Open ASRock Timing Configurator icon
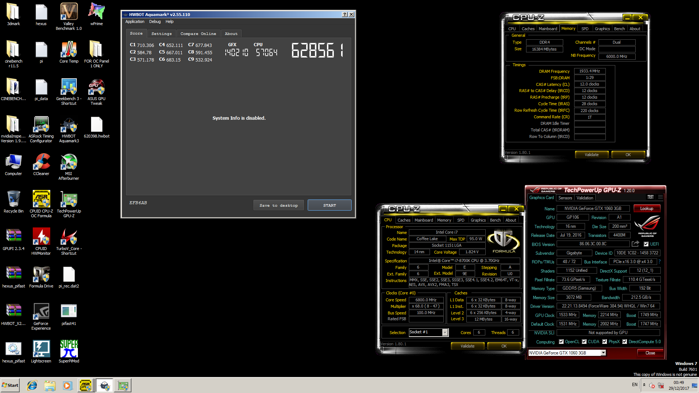 coord(41,129)
